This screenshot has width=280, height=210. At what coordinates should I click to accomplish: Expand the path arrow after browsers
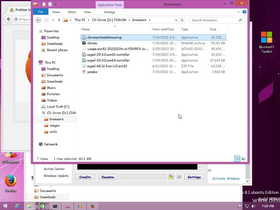(x=150, y=20)
